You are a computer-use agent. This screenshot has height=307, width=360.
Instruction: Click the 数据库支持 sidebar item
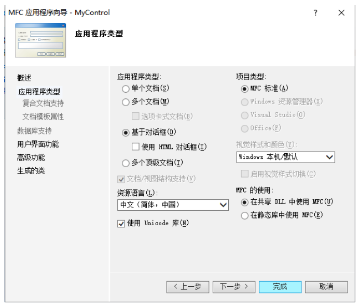coord(34,131)
